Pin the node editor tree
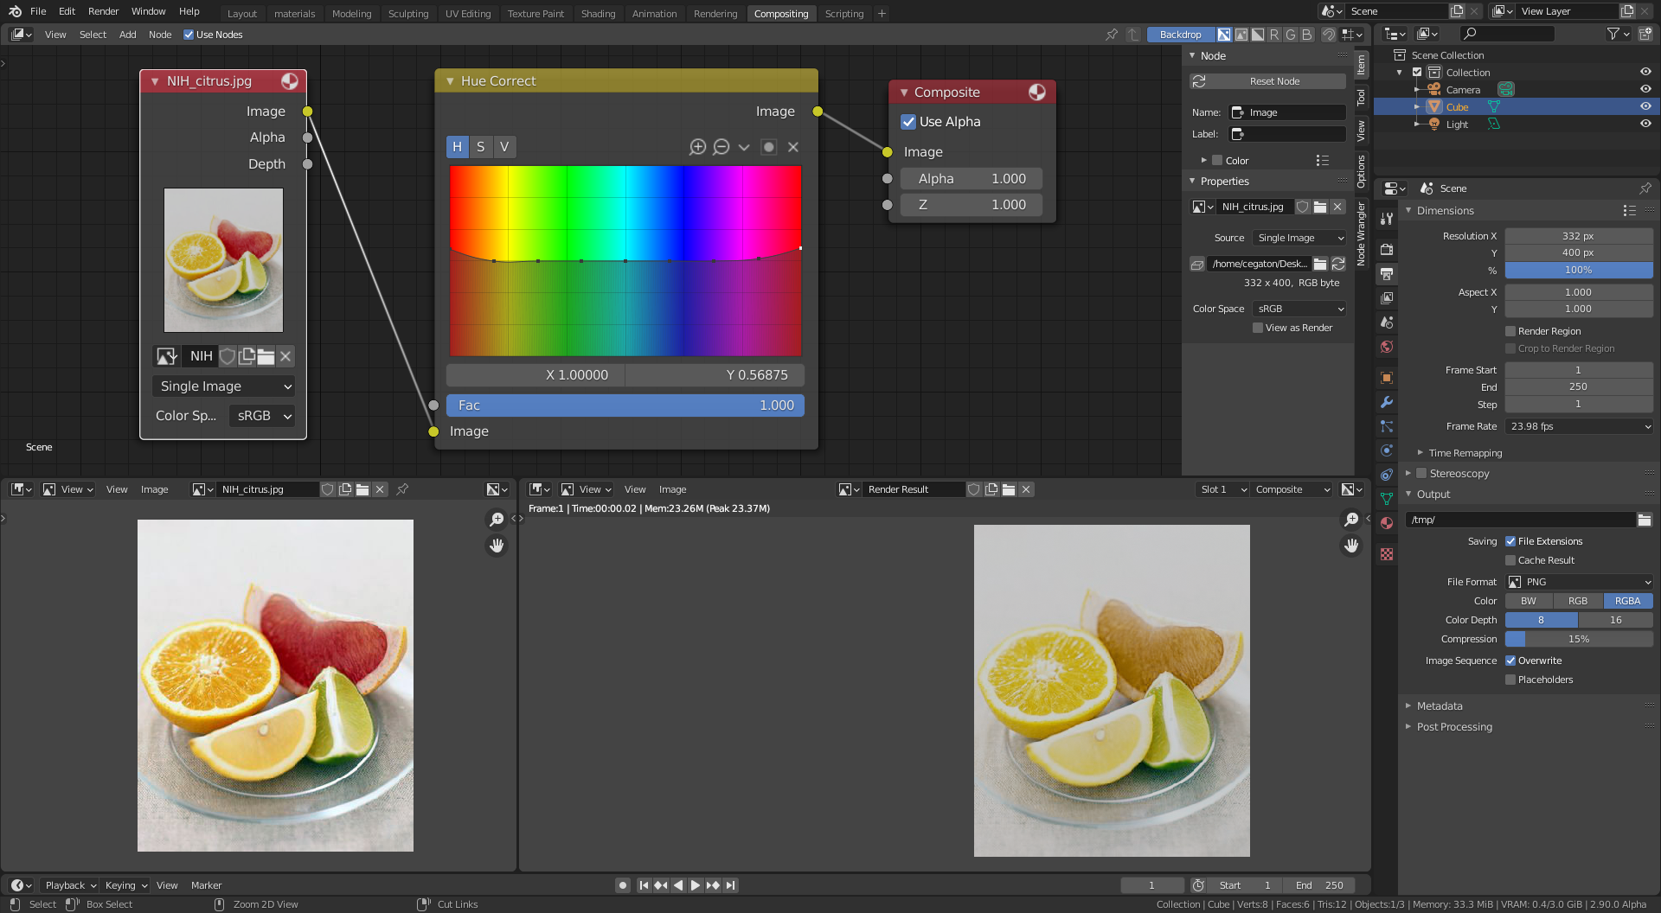Image resolution: width=1661 pixels, height=913 pixels. (1112, 35)
